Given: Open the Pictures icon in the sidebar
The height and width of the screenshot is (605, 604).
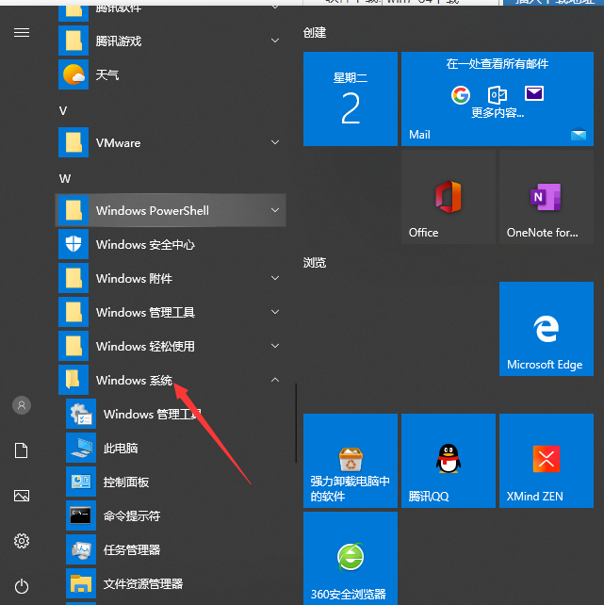Looking at the screenshot, I should tap(22, 496).
